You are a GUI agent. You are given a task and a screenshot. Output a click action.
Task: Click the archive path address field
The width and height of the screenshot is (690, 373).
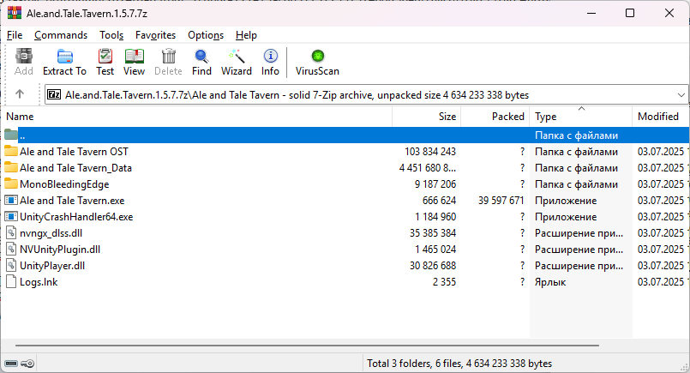click(x=366, y=94)
